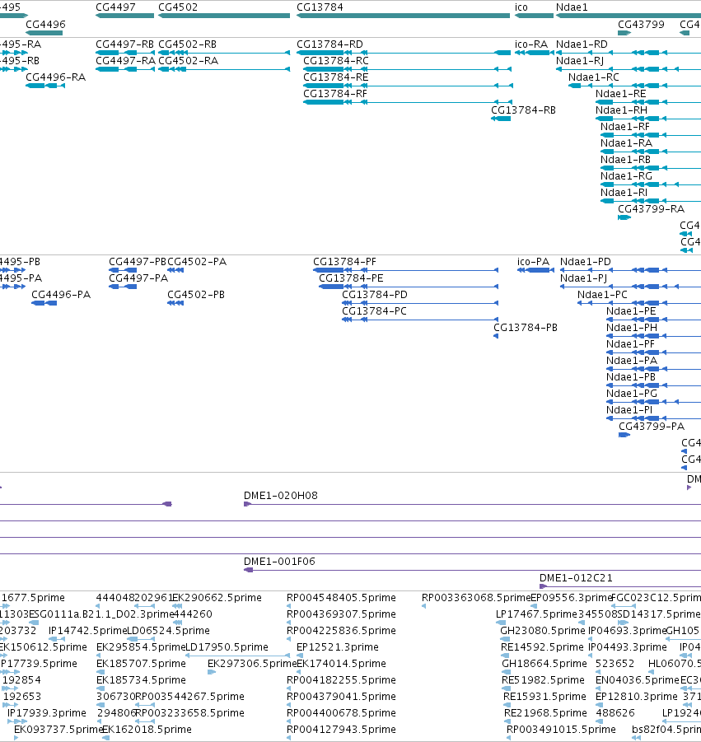Select EST GH18664.5prime label
This screenshot has height=742, width=701.
click(x=544, y=664)
